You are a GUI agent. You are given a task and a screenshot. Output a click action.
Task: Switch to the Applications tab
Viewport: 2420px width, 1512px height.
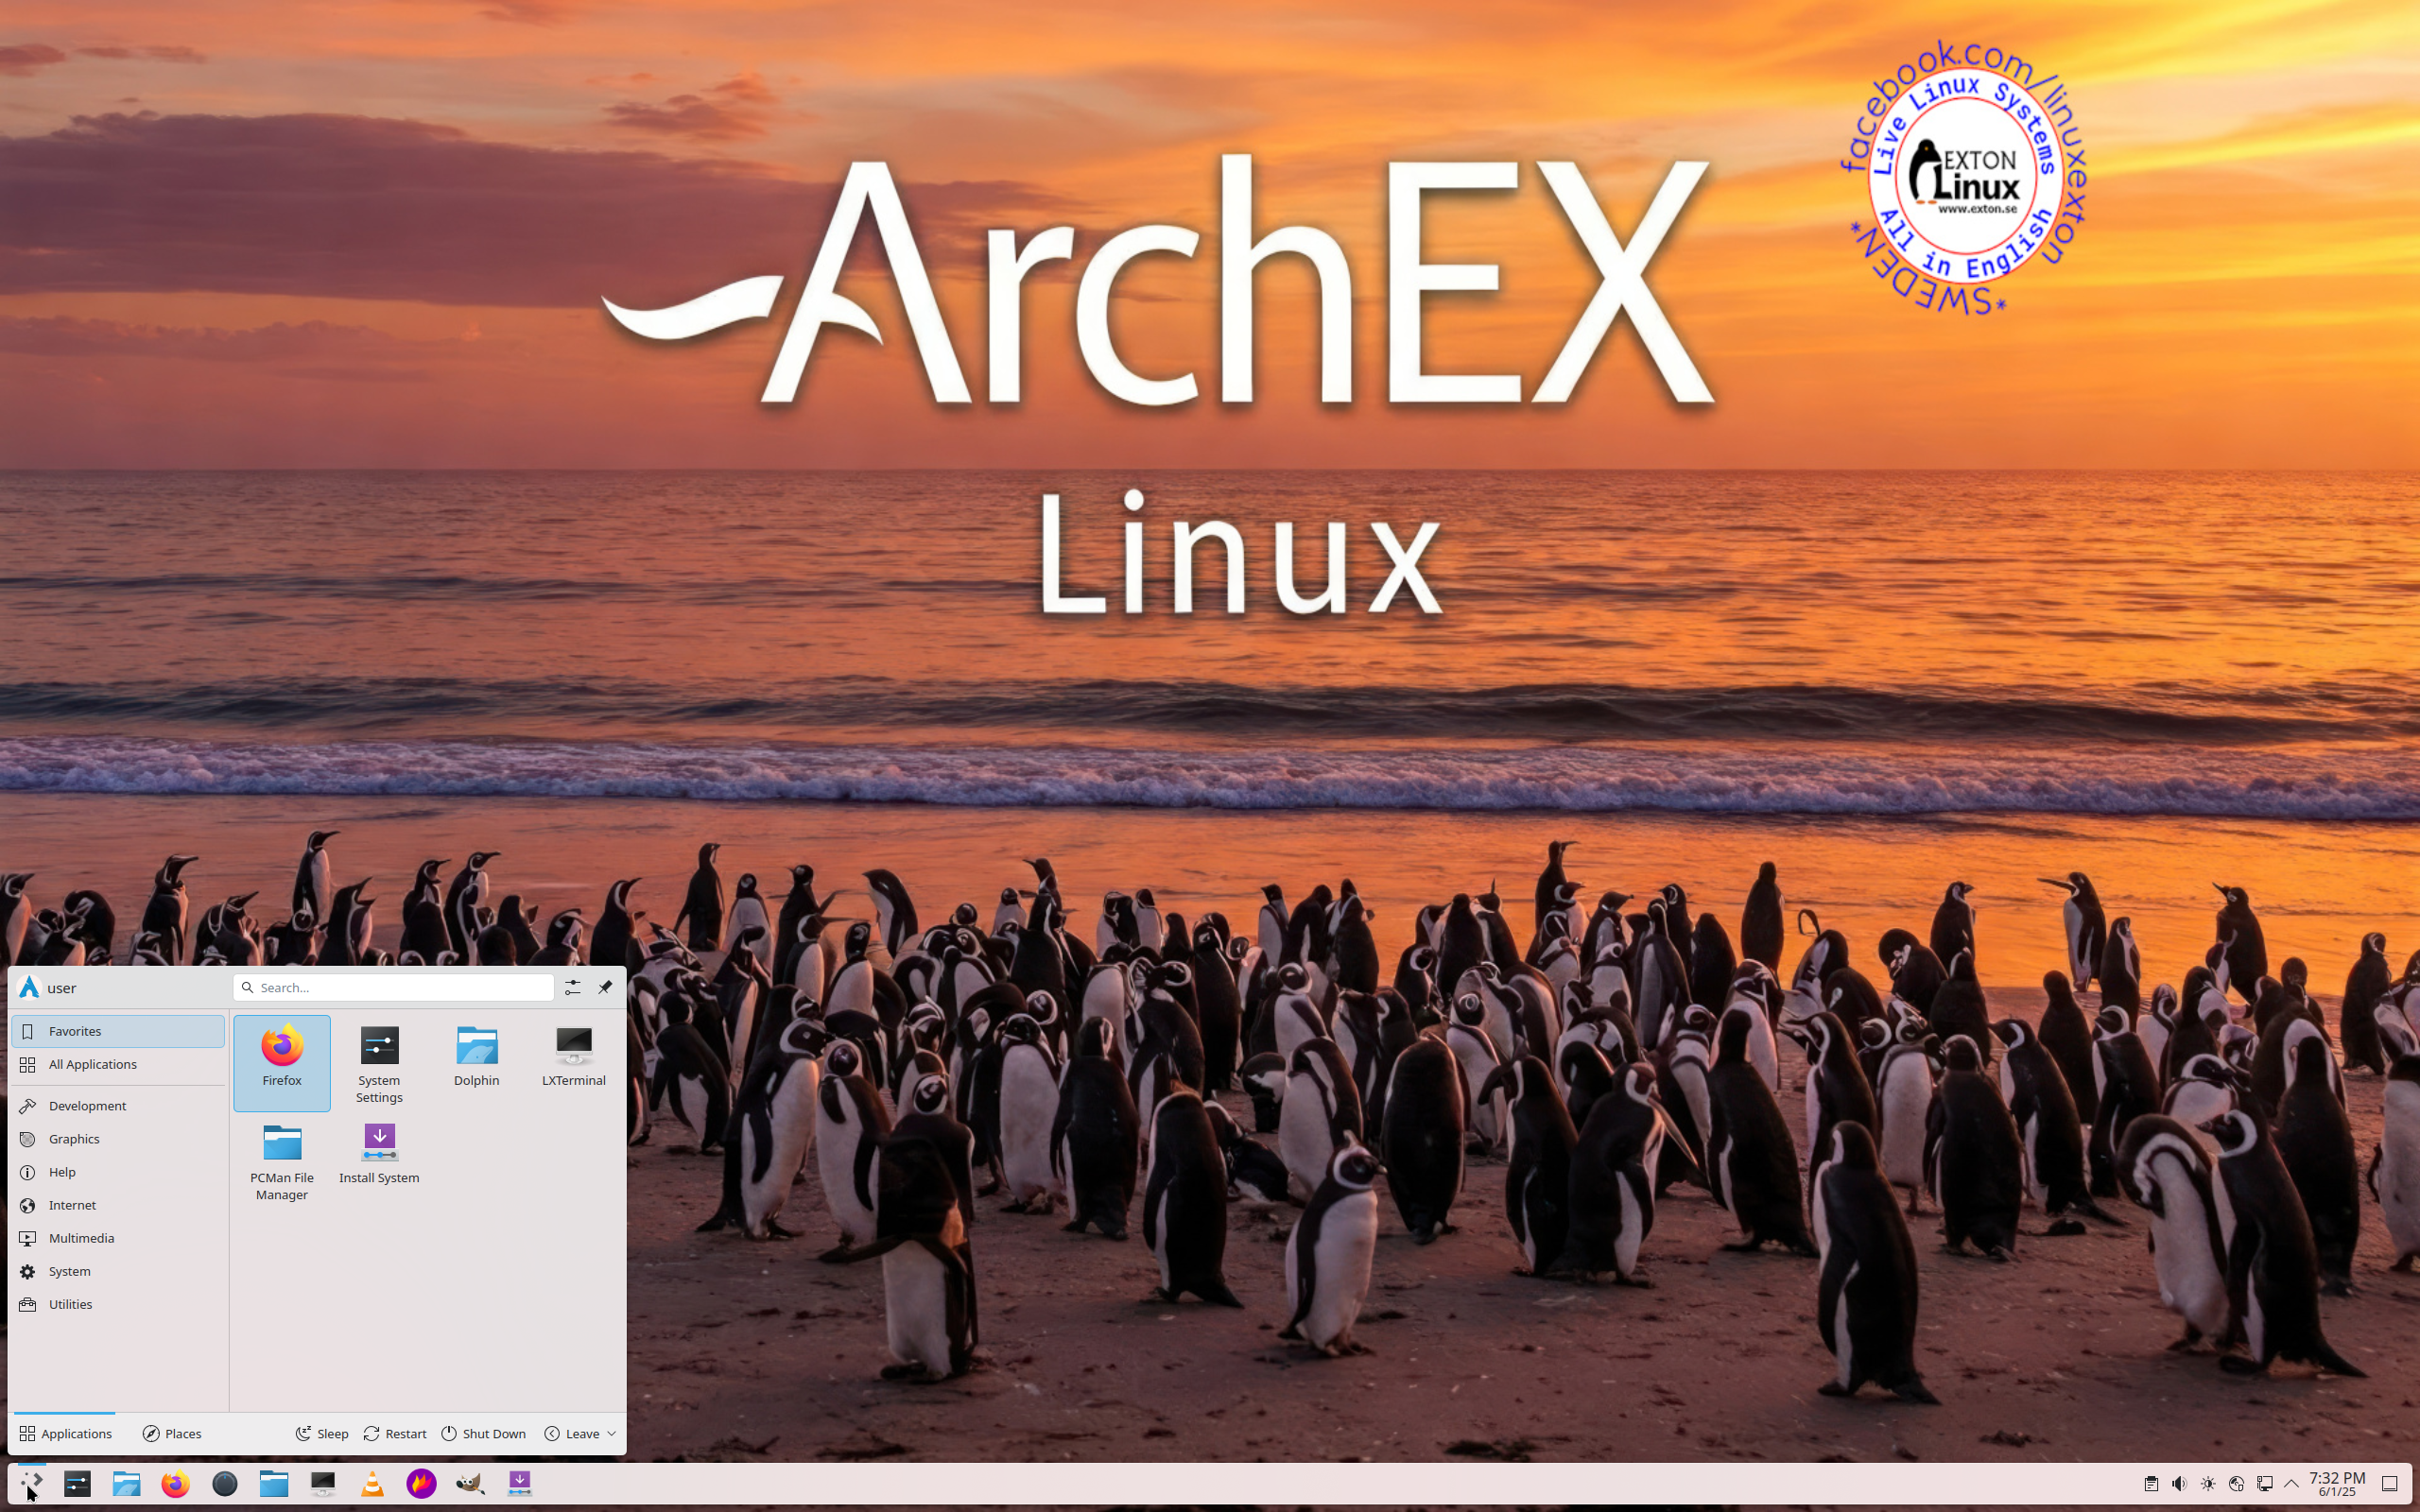click(65, 1433)
